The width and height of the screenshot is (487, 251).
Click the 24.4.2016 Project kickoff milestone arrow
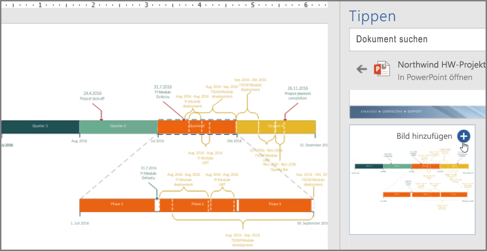click(x=98, y=112)
